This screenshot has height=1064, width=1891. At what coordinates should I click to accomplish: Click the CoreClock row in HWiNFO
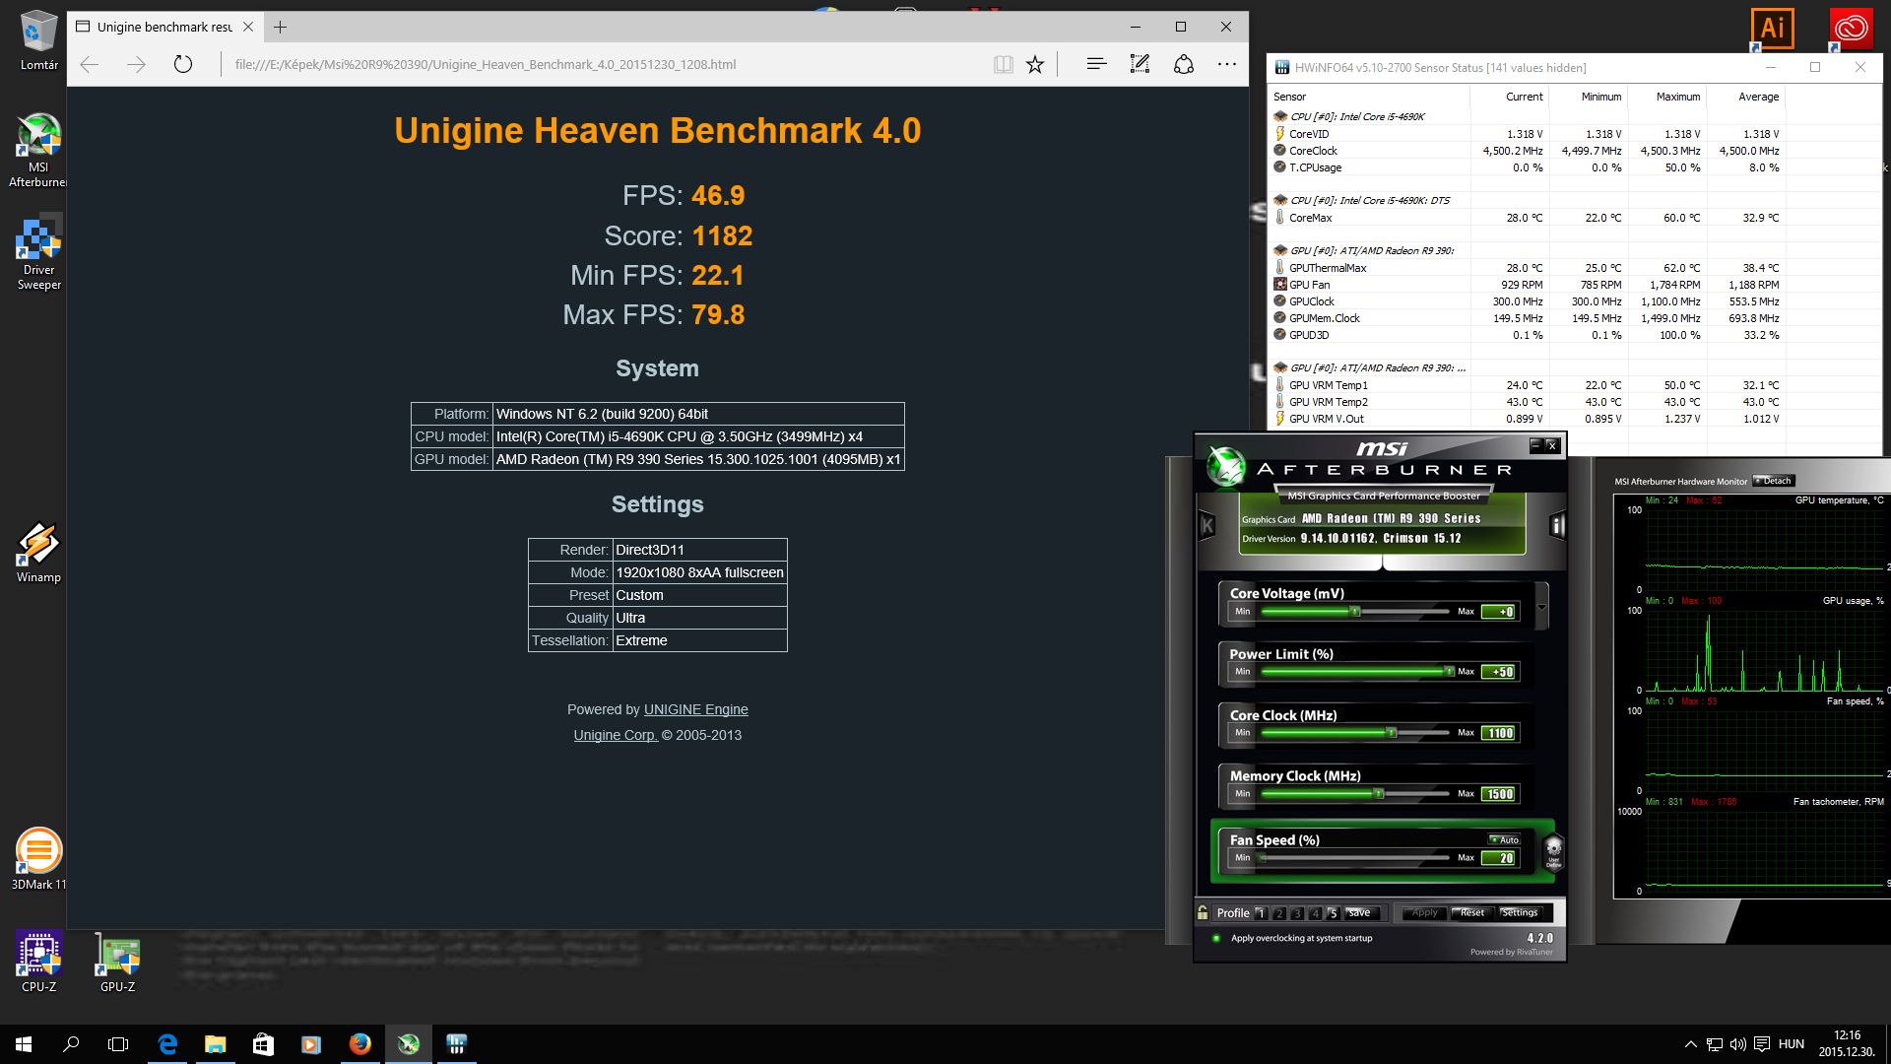(1527, 151)
